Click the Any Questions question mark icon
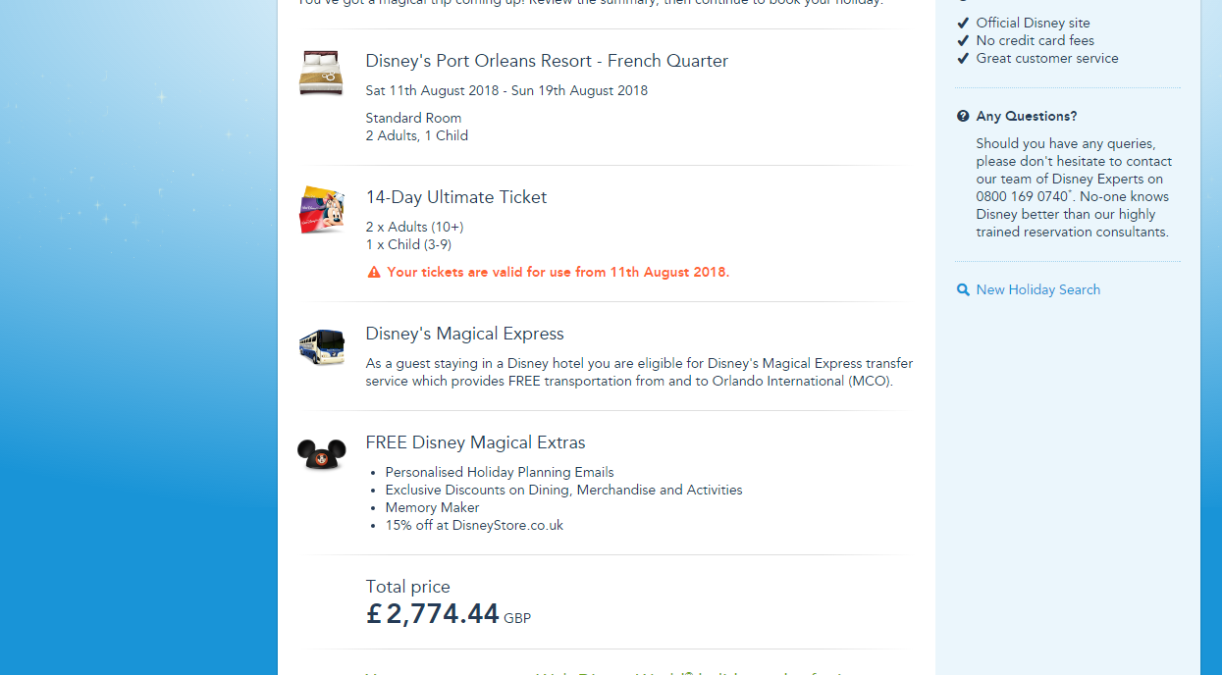Screen dimensions: 1222x675 [x=963, y=116]
